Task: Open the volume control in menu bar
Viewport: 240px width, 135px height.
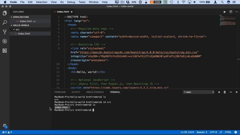Action: point(195,2)
